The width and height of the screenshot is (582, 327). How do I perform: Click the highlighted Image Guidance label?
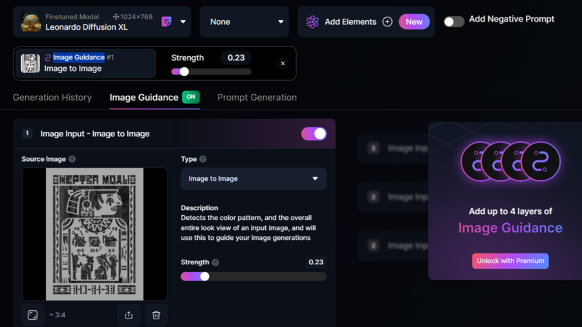(79, 57)
